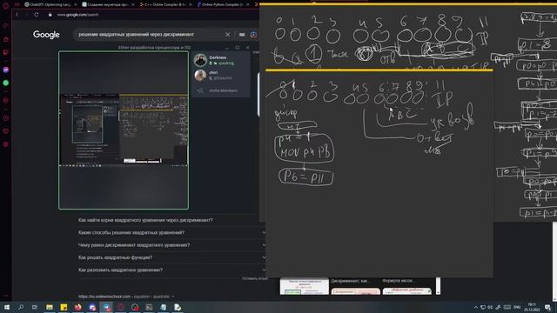This screenshot has width=557, height=313.
Task: Click the padlock site info icon
Action: 50,15
